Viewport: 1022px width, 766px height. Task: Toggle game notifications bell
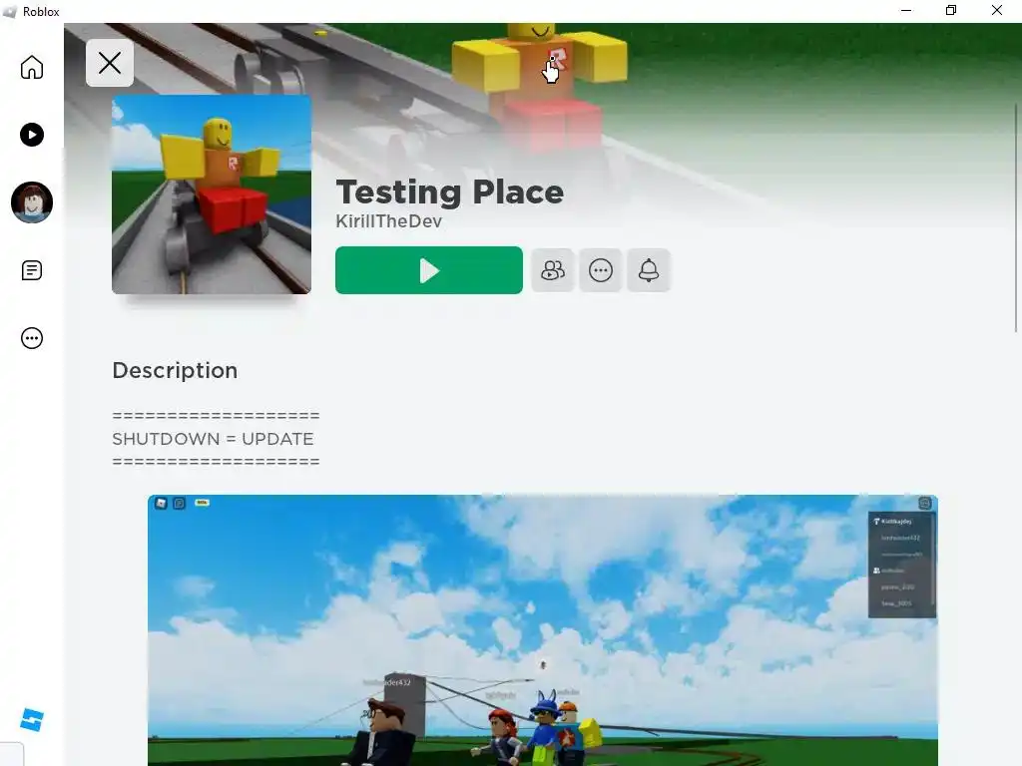pos(649,270)
